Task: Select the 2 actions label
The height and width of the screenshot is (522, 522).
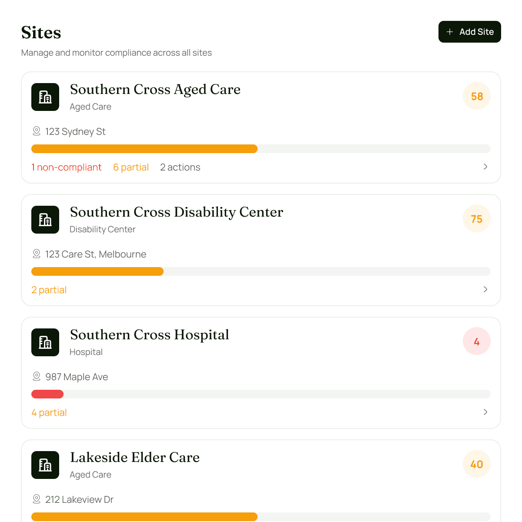Action: [x=180, y=167]
